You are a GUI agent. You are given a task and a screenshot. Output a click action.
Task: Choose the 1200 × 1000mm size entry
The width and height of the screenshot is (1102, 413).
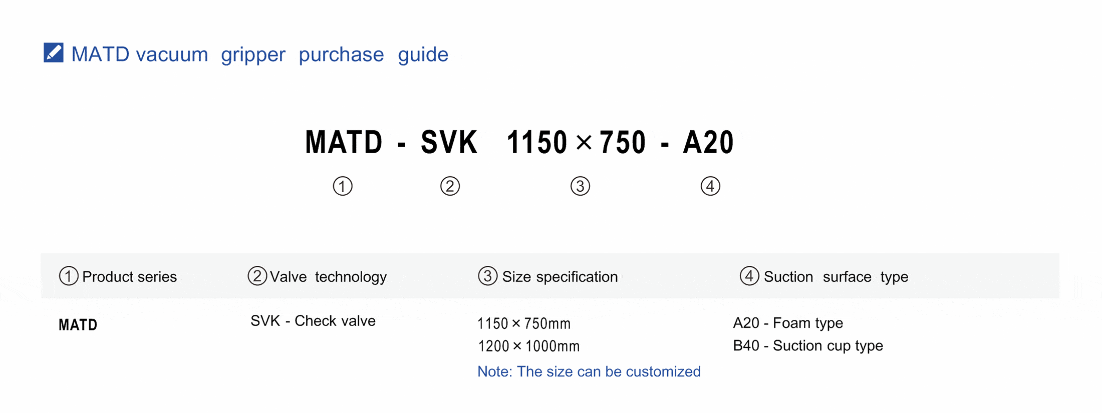click(528, 346)
